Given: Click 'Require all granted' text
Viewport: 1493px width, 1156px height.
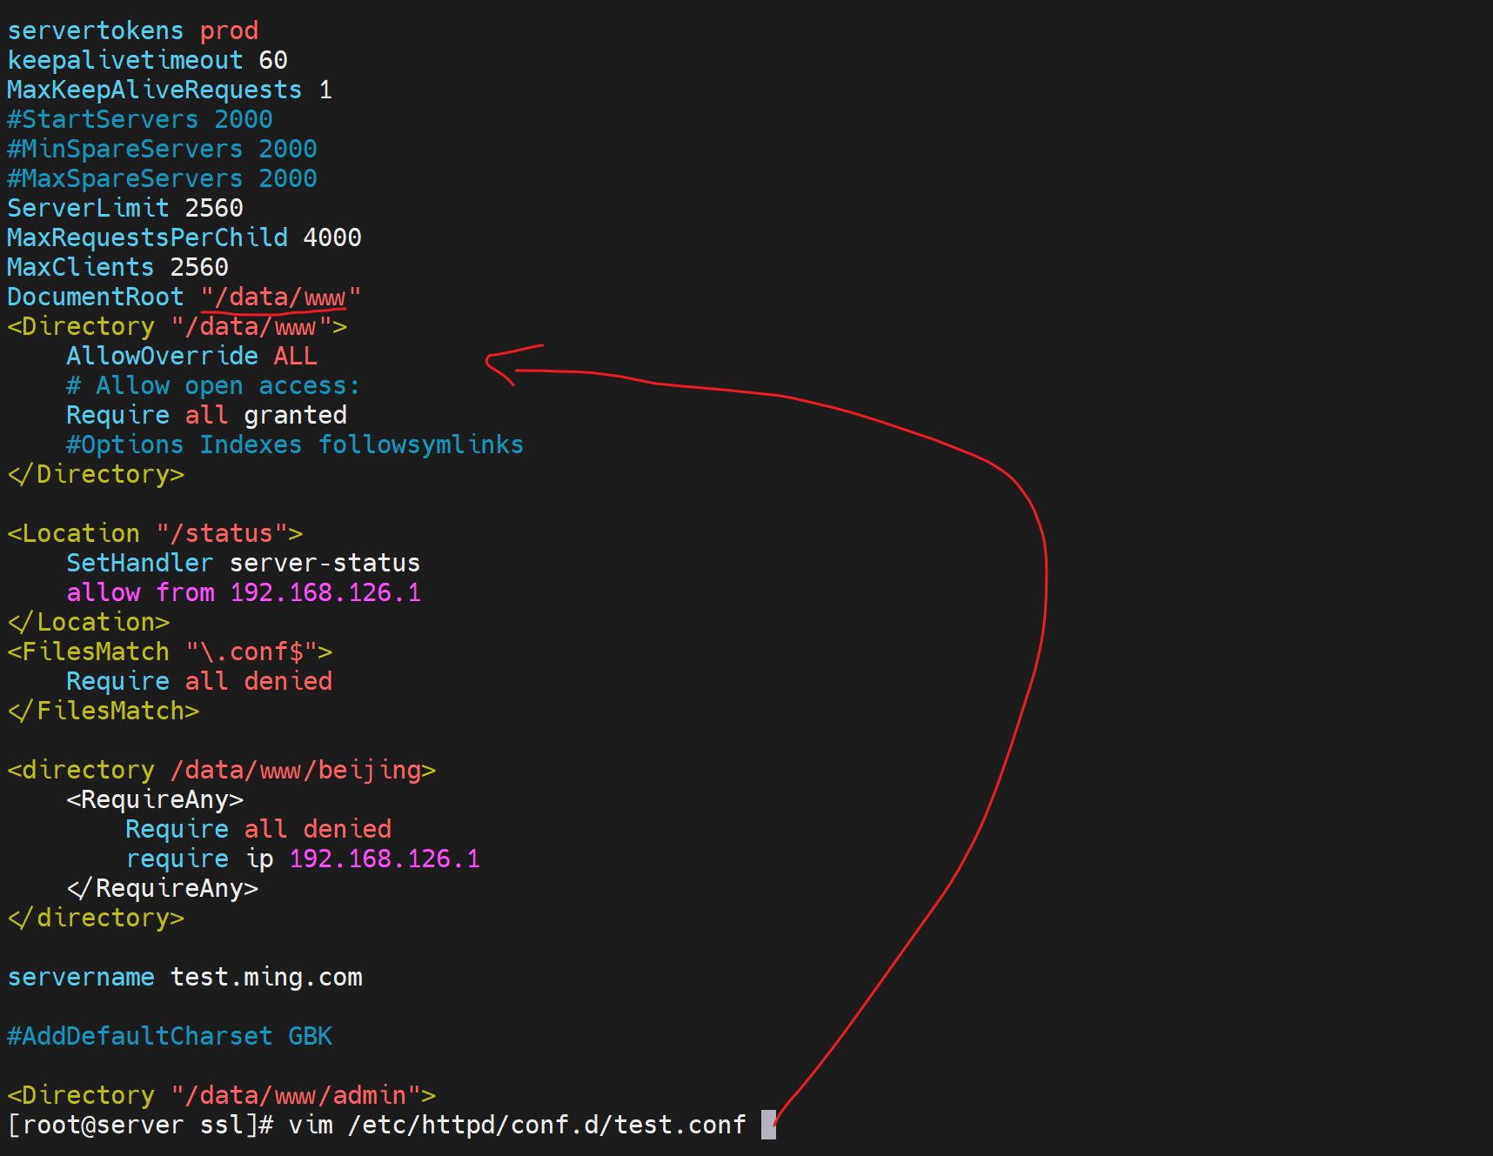Looking at the screenshot, I should pos(206,415).
